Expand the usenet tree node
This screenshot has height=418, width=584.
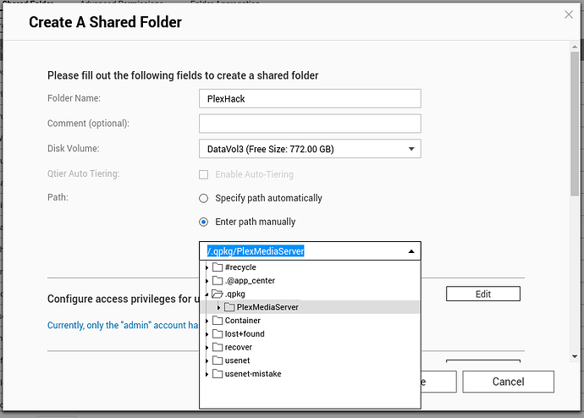pos(207,360)
